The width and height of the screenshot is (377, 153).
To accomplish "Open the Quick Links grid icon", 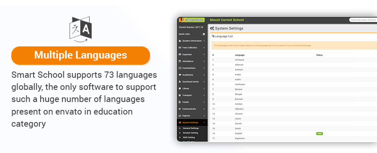I will click(x=204, y=34).
